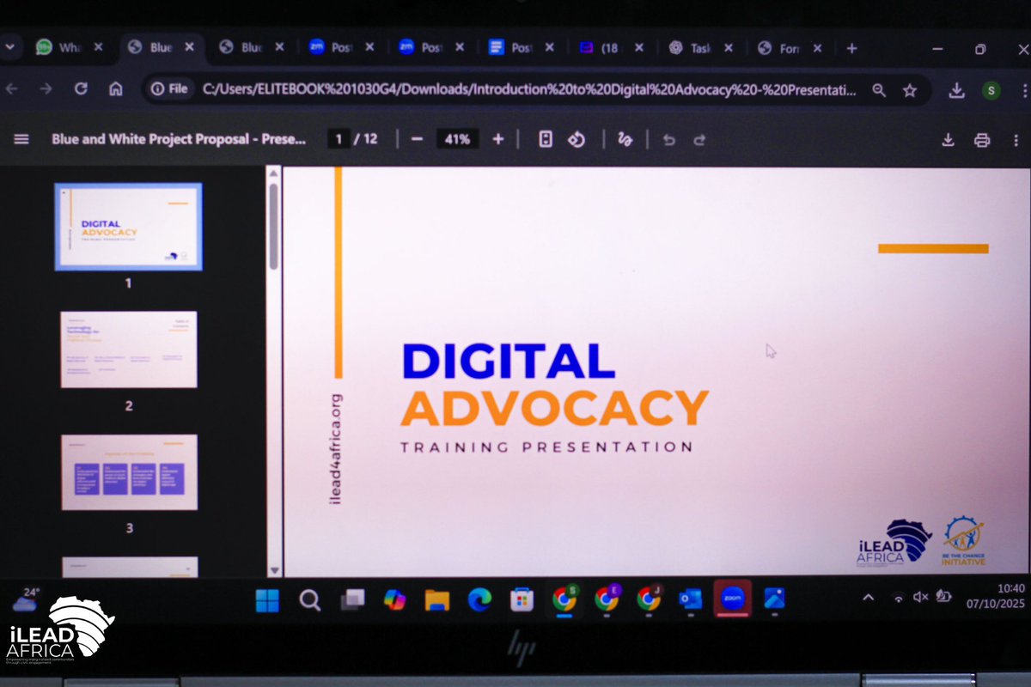The width and height of the screenshot is (1031, 687).
Task: Select page 3 thumbnail
Action: pyautogui.click(x=129, y=472)
